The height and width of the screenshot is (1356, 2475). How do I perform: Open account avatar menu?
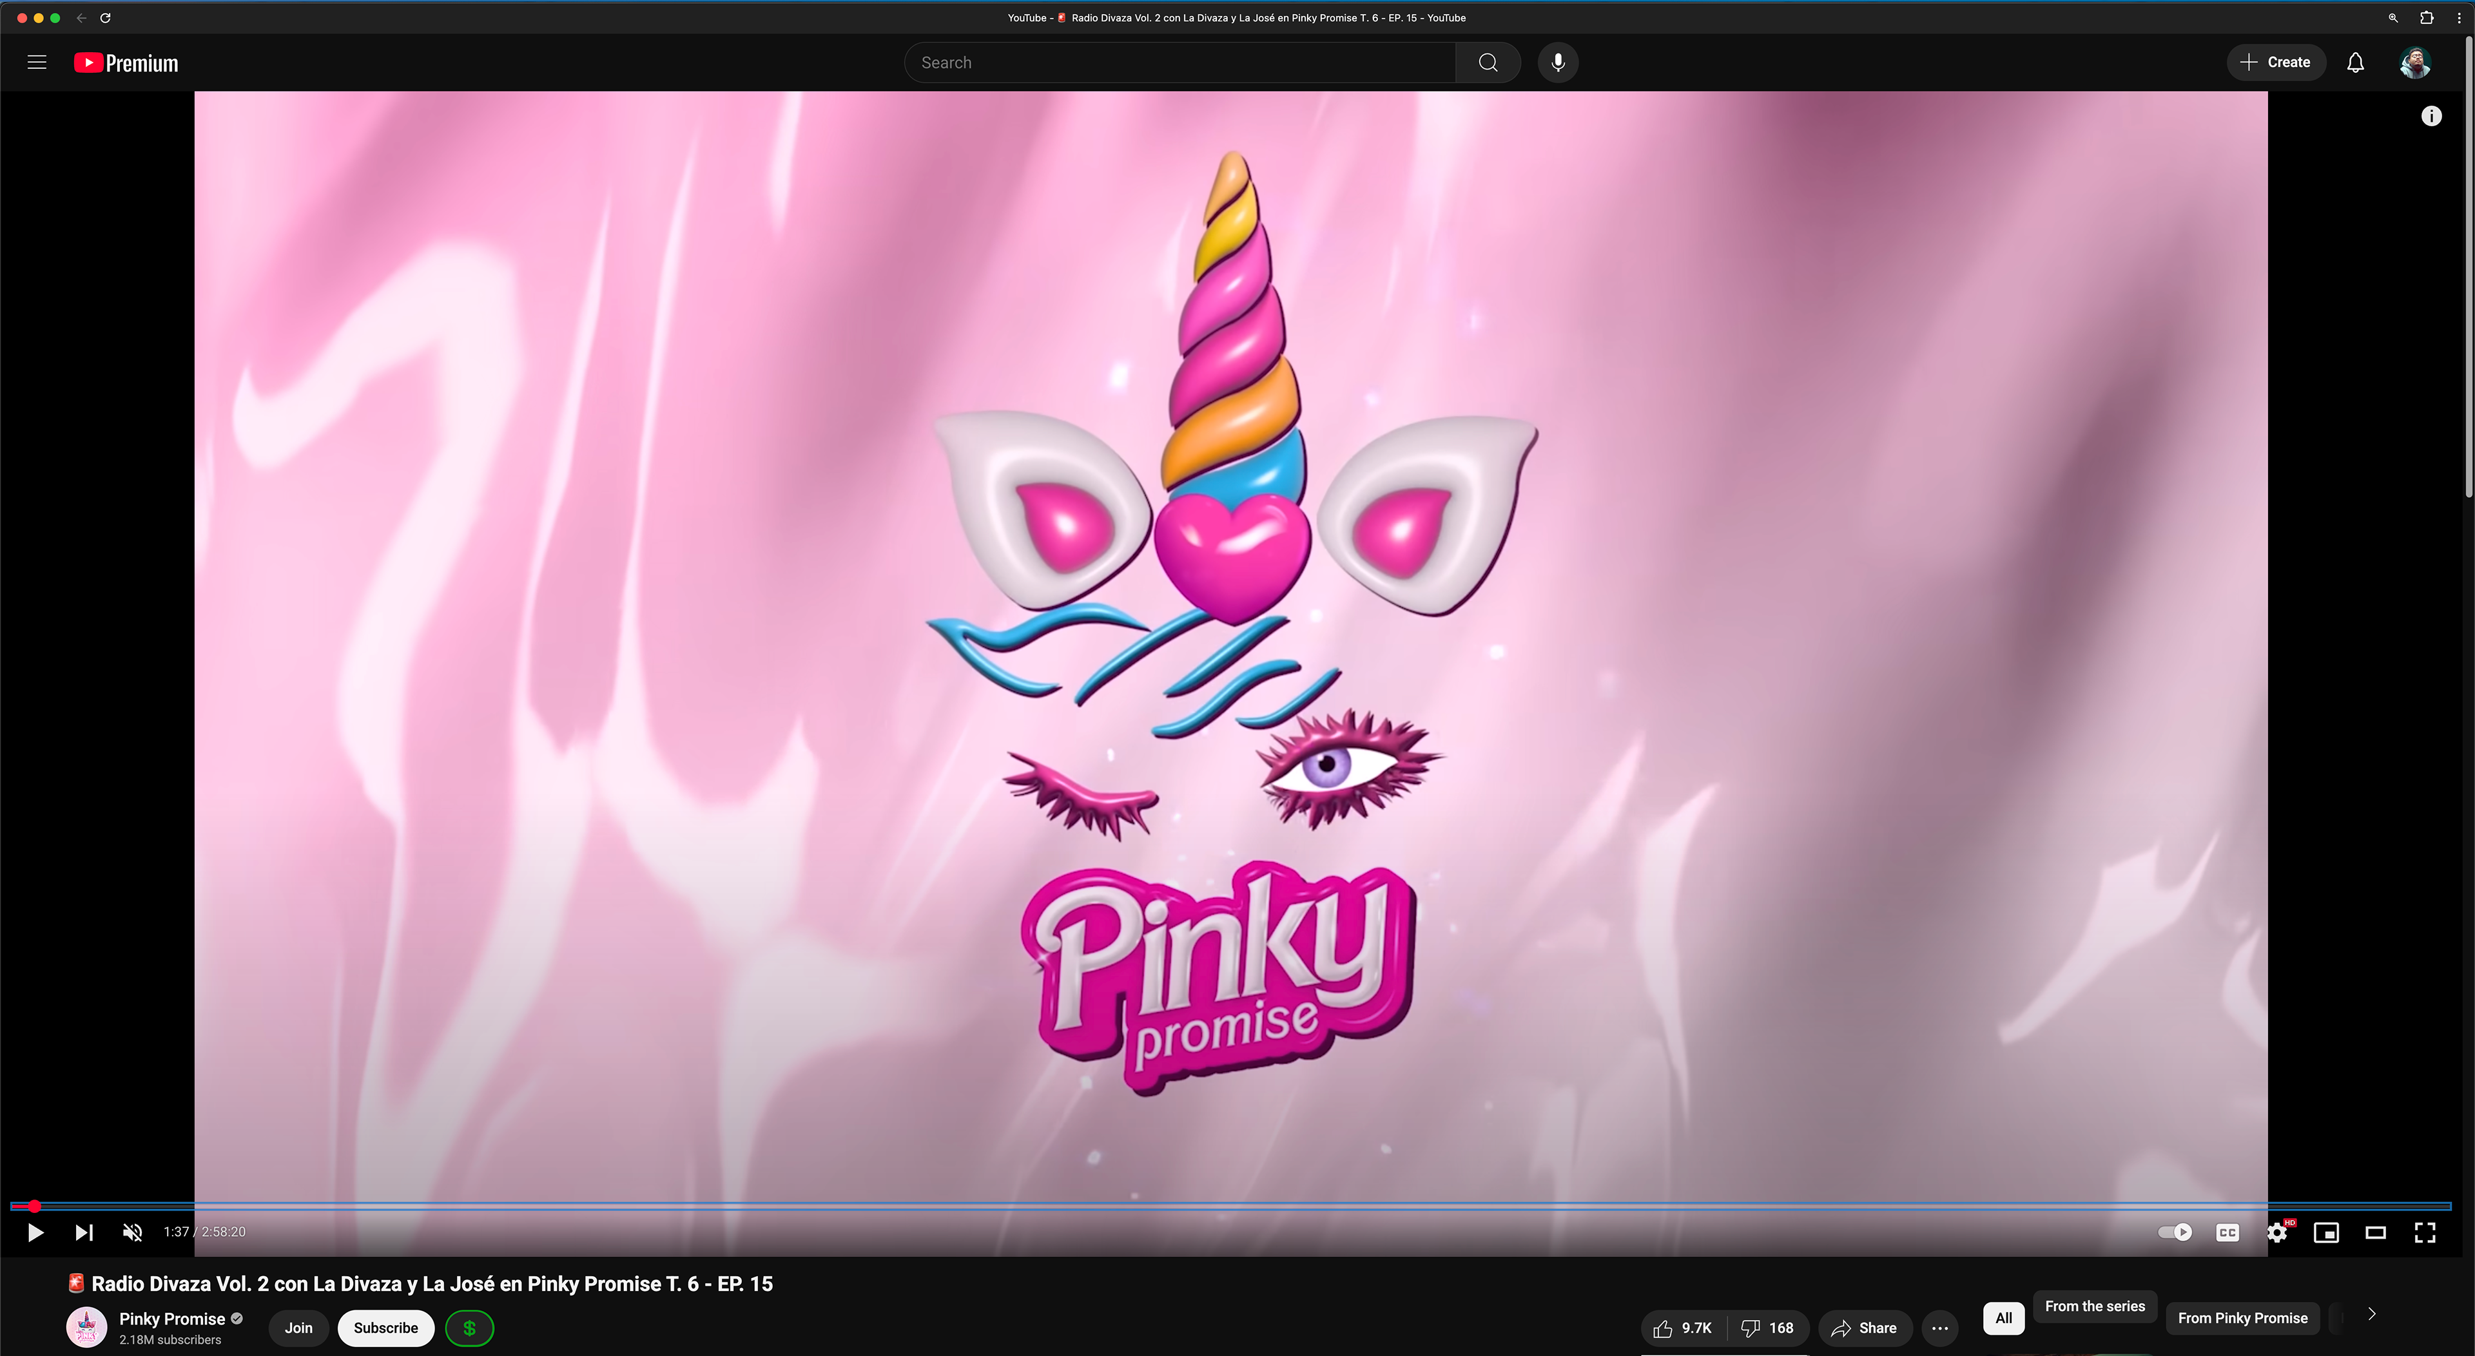[2414, 62]
